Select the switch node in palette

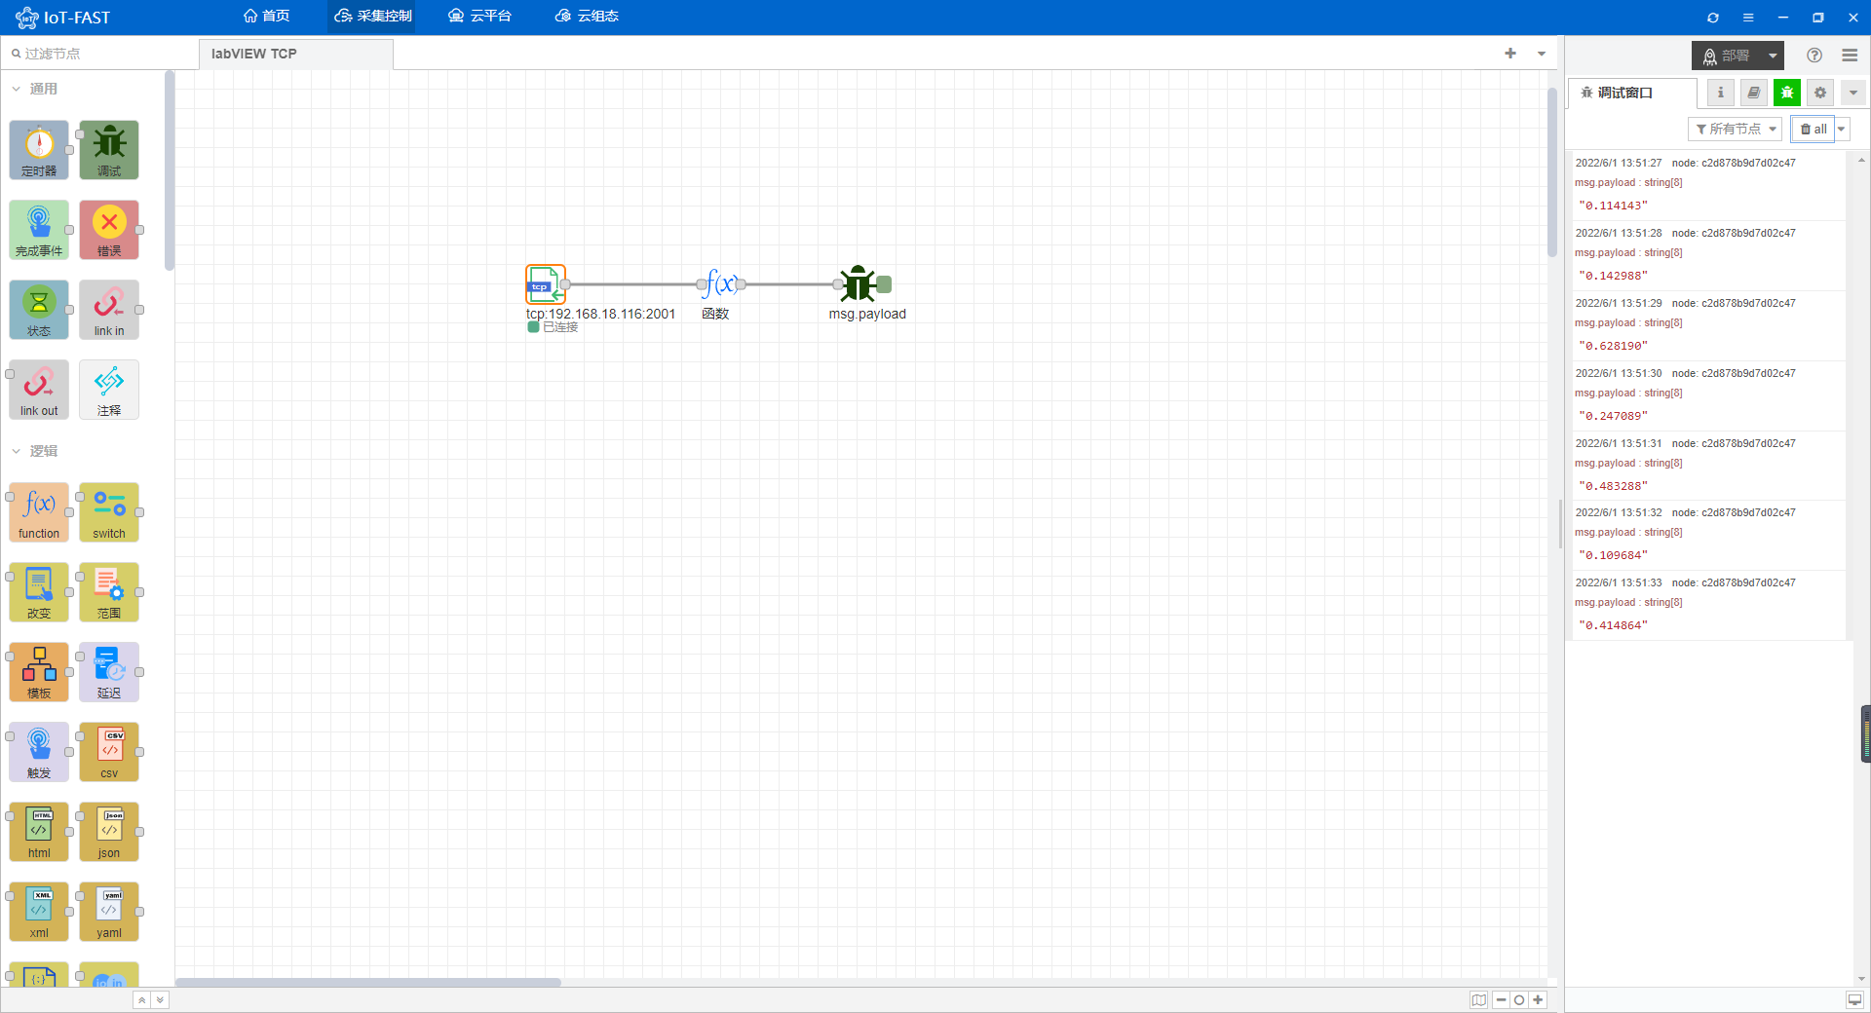109,512
